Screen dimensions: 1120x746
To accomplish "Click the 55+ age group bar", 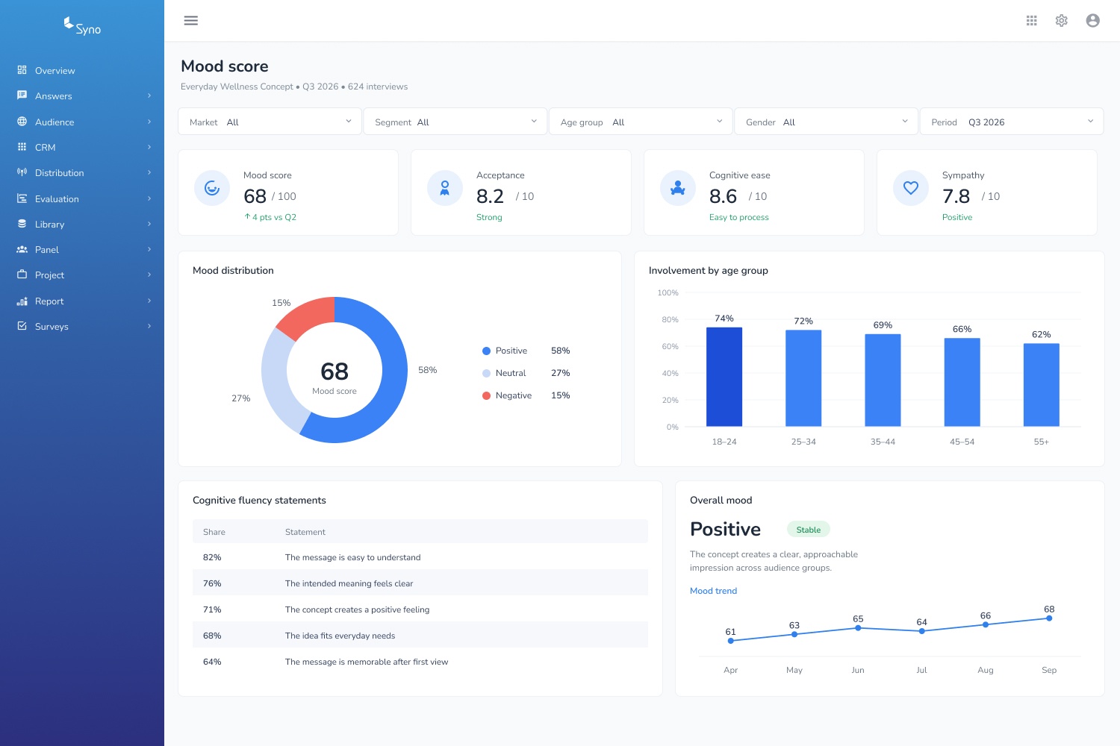I will point(1042,385).
